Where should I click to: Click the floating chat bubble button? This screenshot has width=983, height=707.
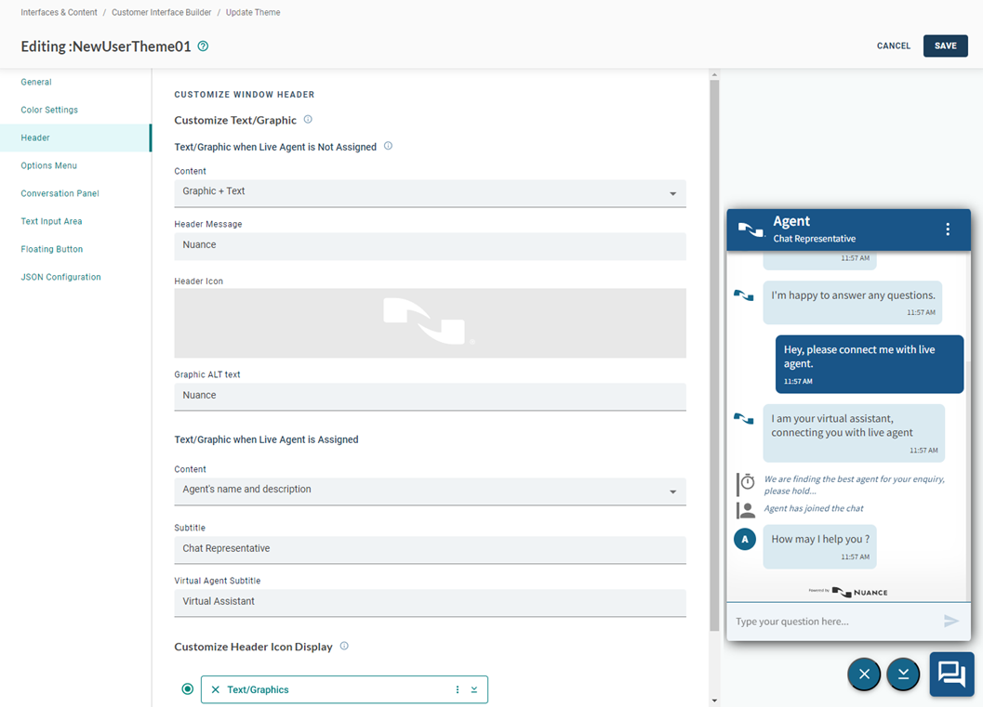tap(951, 674)
